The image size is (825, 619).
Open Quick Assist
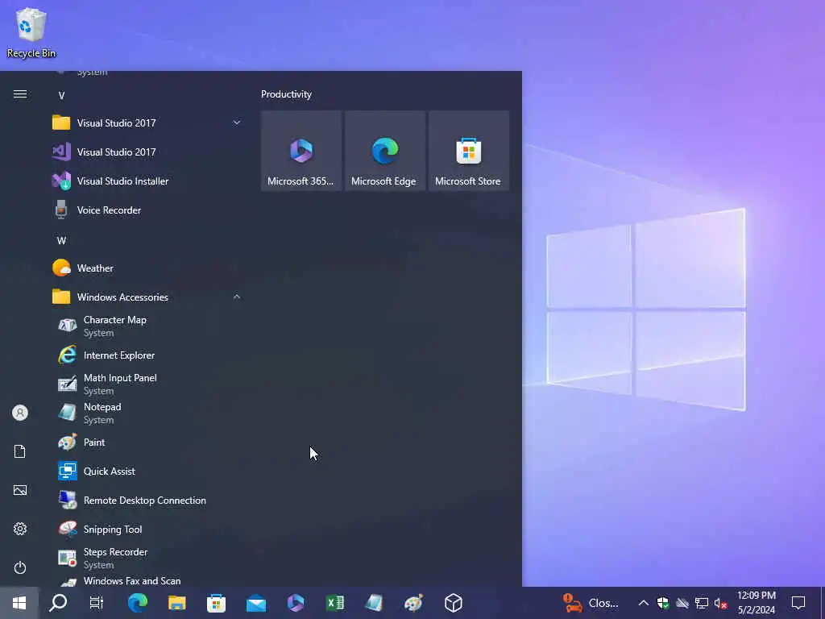(147, 471)
